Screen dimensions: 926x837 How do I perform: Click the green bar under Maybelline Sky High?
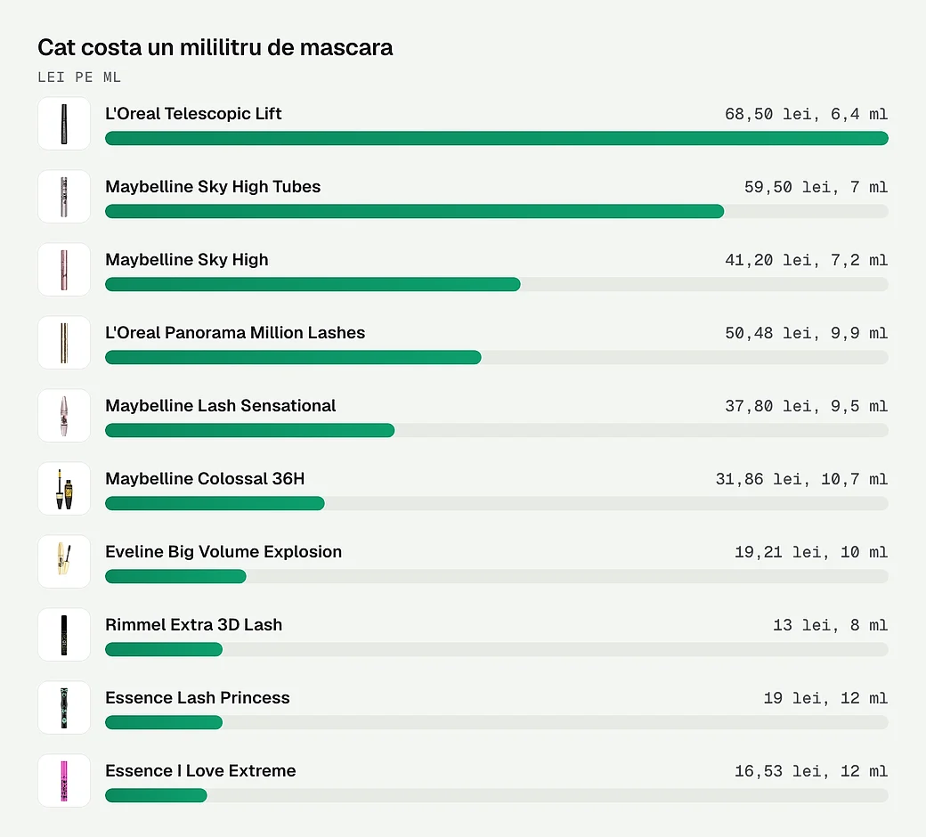(313, 284)
